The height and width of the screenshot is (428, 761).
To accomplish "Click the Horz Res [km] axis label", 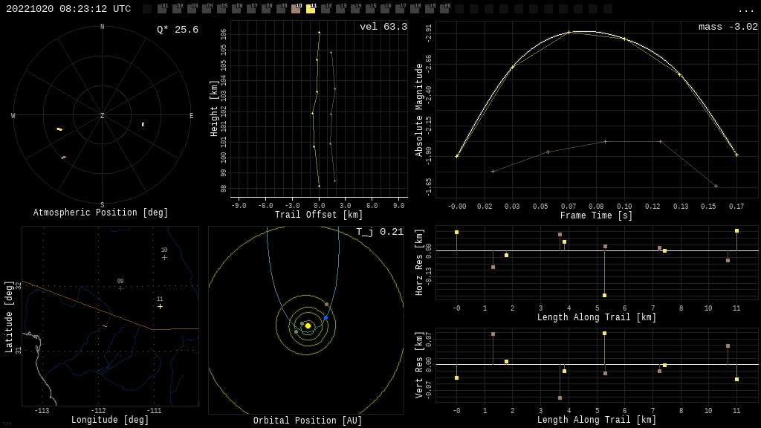I will 419,262.
